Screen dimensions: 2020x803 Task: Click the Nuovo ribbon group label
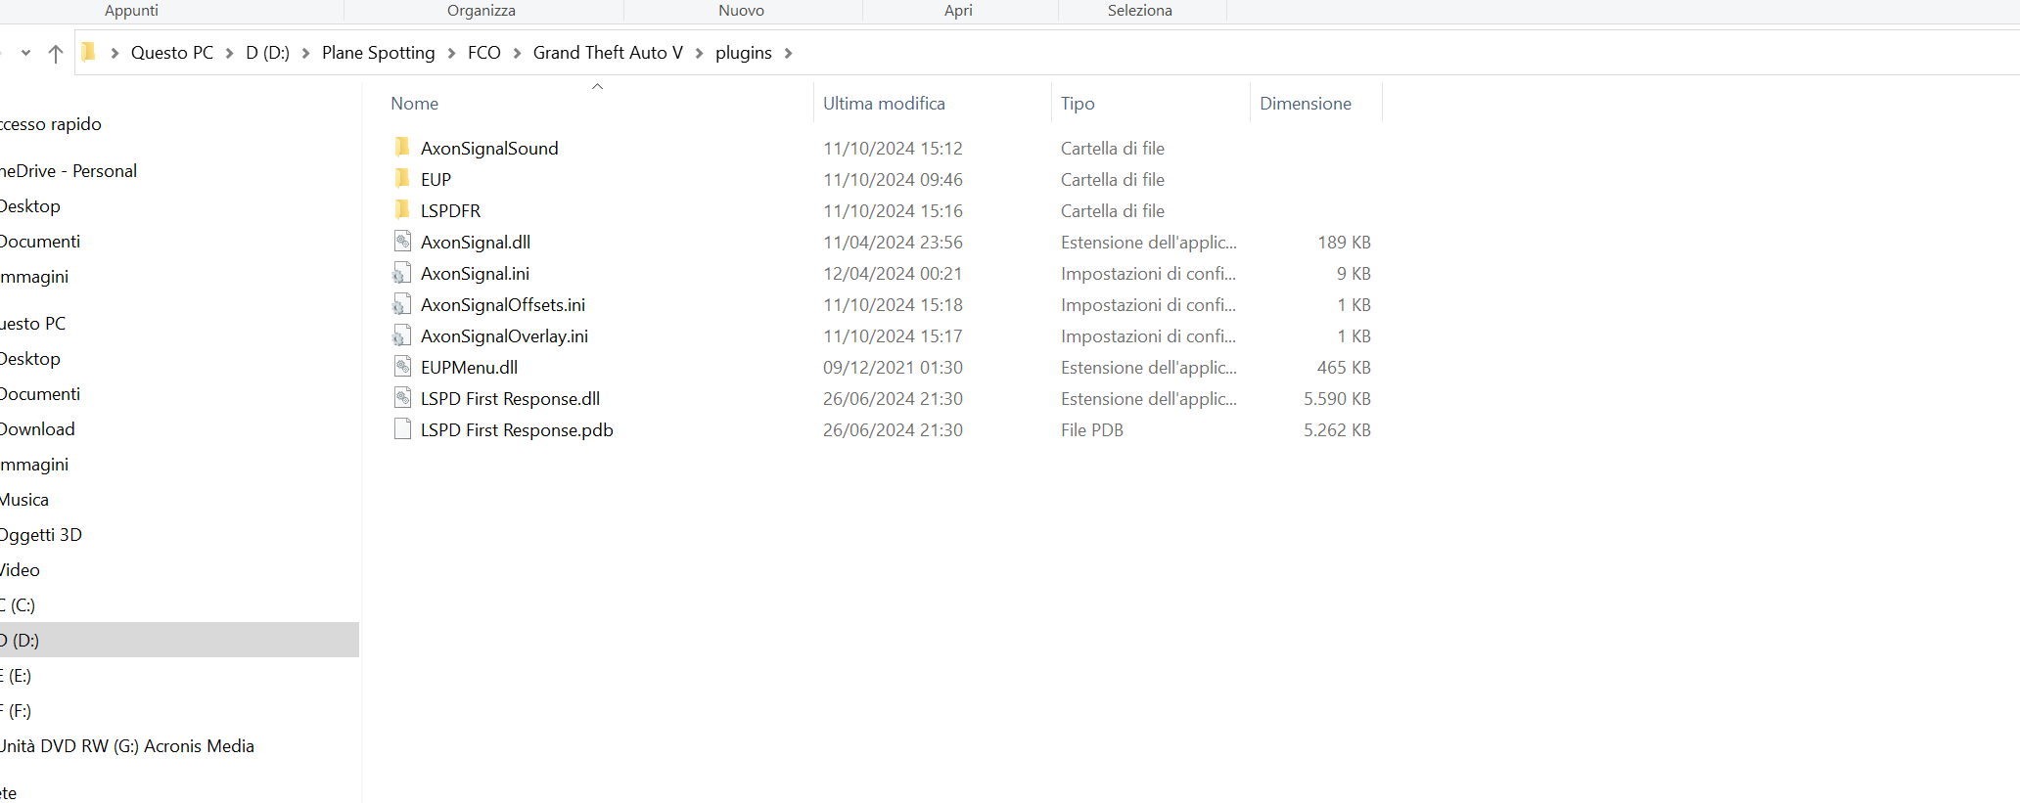[741, 10]
